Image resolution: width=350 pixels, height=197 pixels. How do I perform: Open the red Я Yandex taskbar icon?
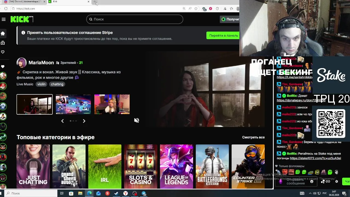(x=107, y=193)
